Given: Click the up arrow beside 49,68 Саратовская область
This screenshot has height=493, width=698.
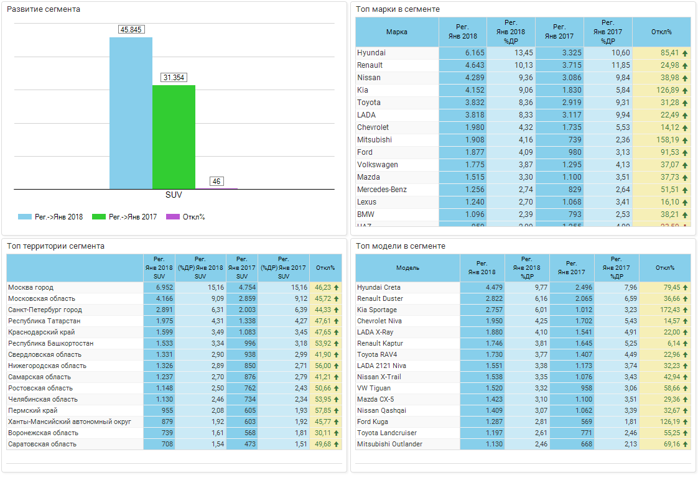Looking at the screenshot, I should pyautogui.click(x=336, y=445).
